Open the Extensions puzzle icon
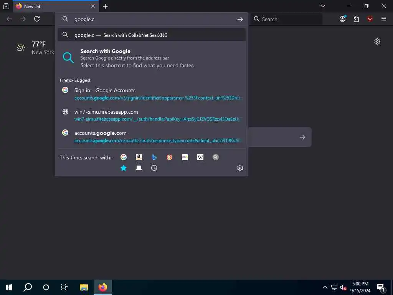This screenshot has height=295, width=393. (356, 19)
